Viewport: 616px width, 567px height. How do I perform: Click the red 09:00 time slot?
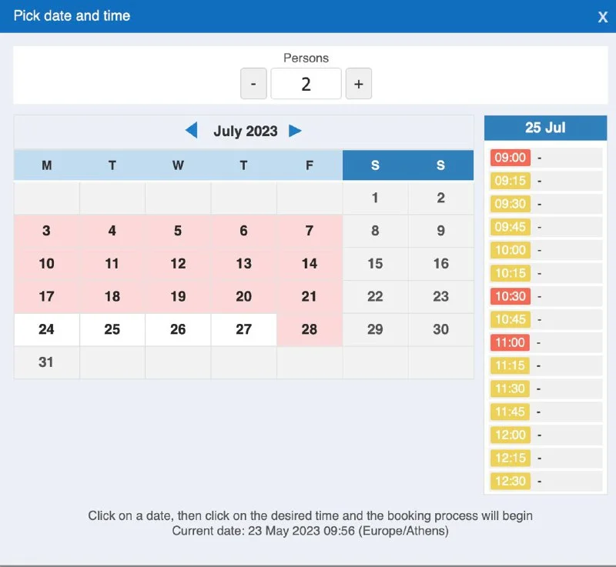pos(511,158)
